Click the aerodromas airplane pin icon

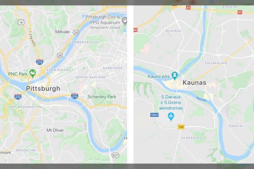(x=171, y=117)
